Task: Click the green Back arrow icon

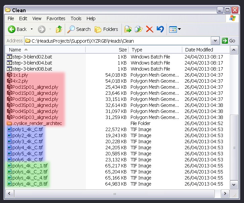Action: 12,29
